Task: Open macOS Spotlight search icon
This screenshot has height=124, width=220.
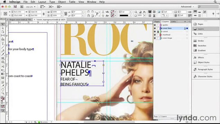Action: click(x=215, y=2)
